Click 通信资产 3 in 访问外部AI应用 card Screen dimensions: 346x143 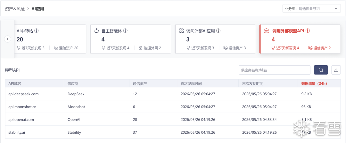[x=235, y=48]
